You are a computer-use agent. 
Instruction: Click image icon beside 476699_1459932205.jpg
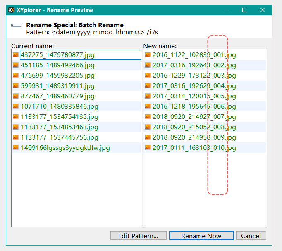click(x=16, y=75)
